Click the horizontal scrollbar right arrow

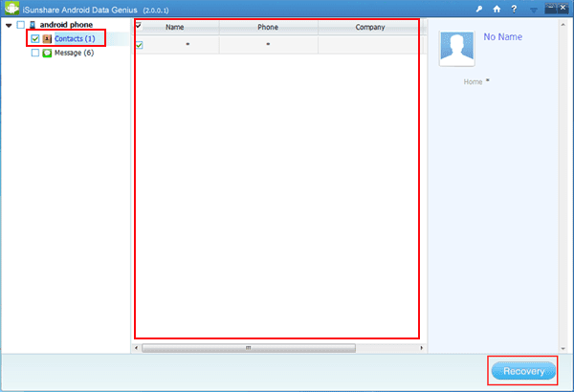[421, 348]
